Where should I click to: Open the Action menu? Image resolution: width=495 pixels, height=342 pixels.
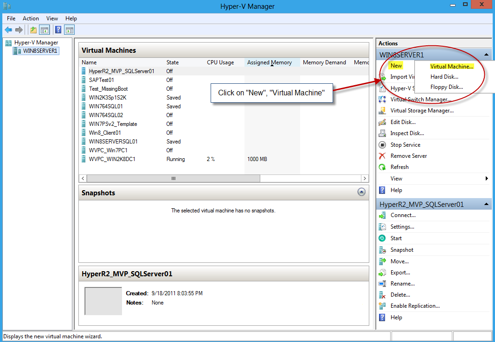coord(31,19)
